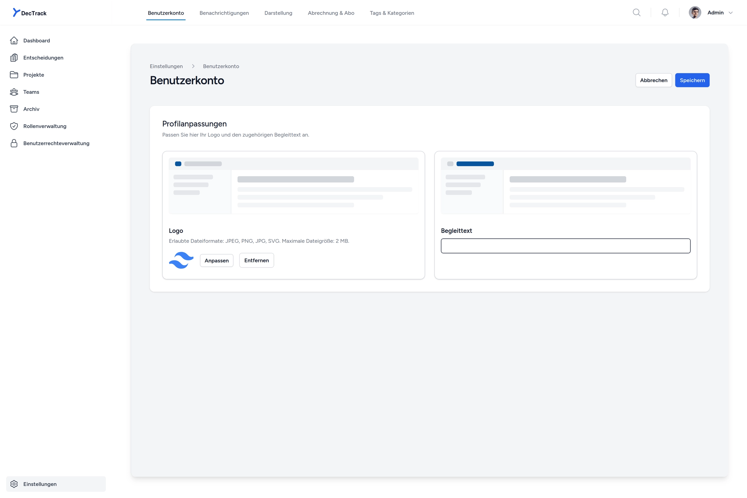
Task: Open the Archiv section icon
Action: coord(14,109)
